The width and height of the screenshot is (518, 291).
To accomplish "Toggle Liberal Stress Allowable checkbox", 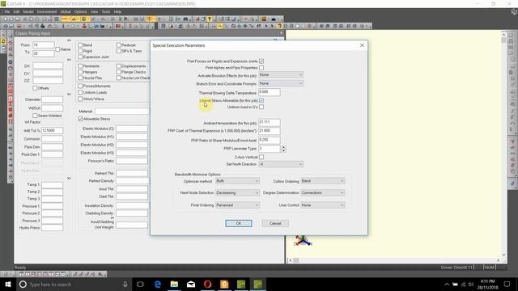I will click(x=261, y=100).
